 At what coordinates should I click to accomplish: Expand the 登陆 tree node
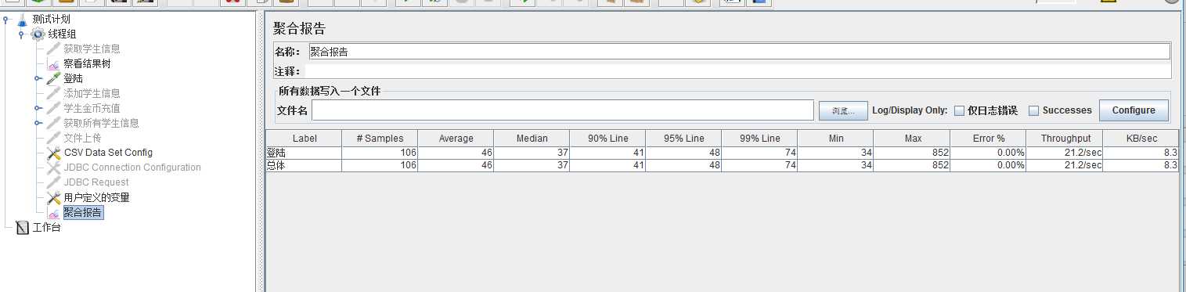[38, 78]
